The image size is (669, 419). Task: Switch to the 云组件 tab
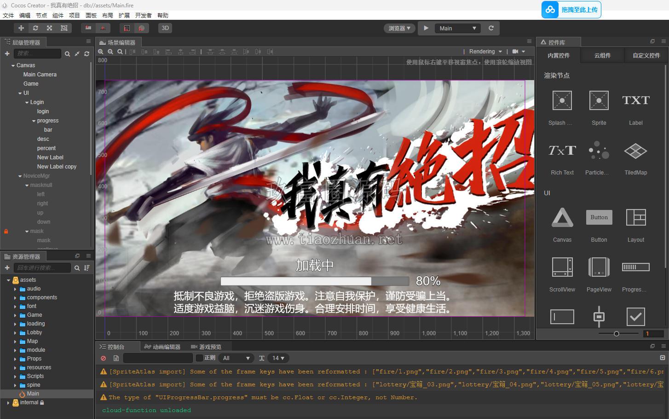(602, 56)
